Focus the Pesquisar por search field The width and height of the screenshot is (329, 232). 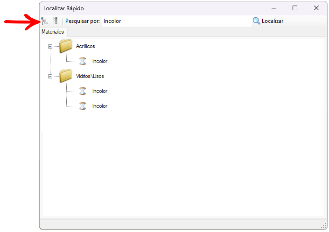click(x=176, y=21)
